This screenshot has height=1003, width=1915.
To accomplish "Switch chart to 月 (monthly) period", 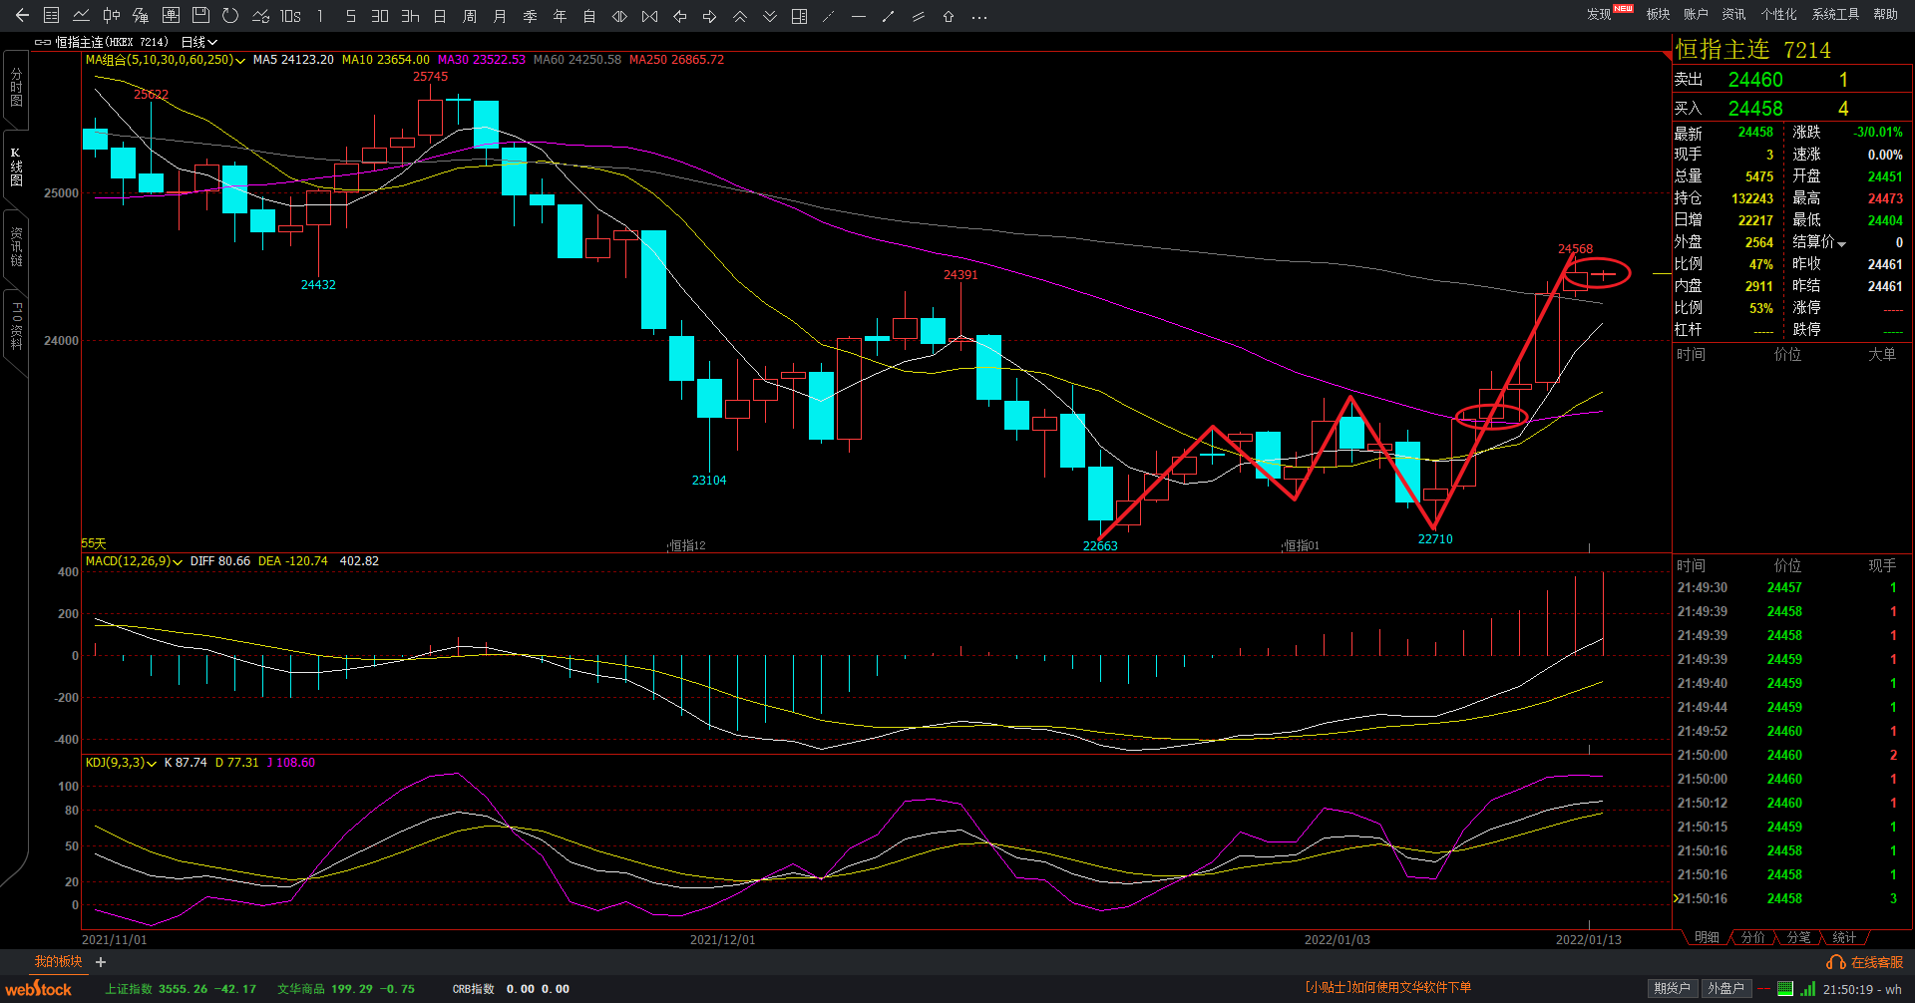I will tap(500, 16).
